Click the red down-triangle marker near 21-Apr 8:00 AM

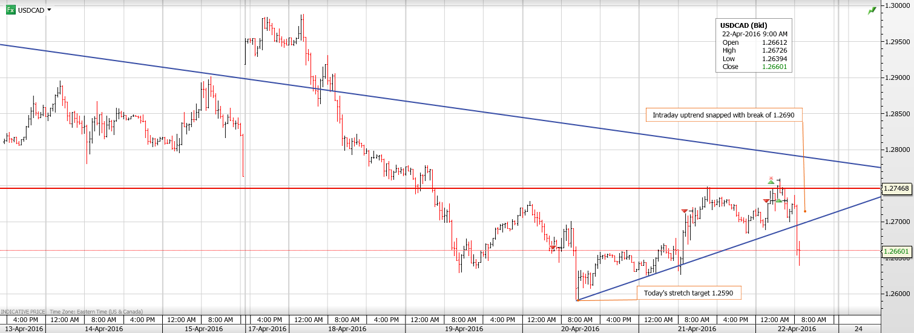pyautogui.click(x=684, y=211)
